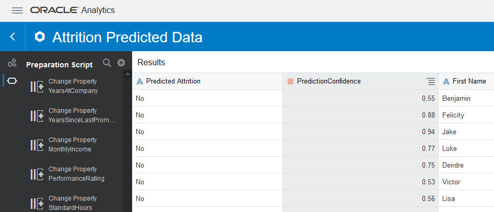The height and width of the screenshot is (212, 494).
Task: Open the hamburger navigation menu
Action: point(17,10)
